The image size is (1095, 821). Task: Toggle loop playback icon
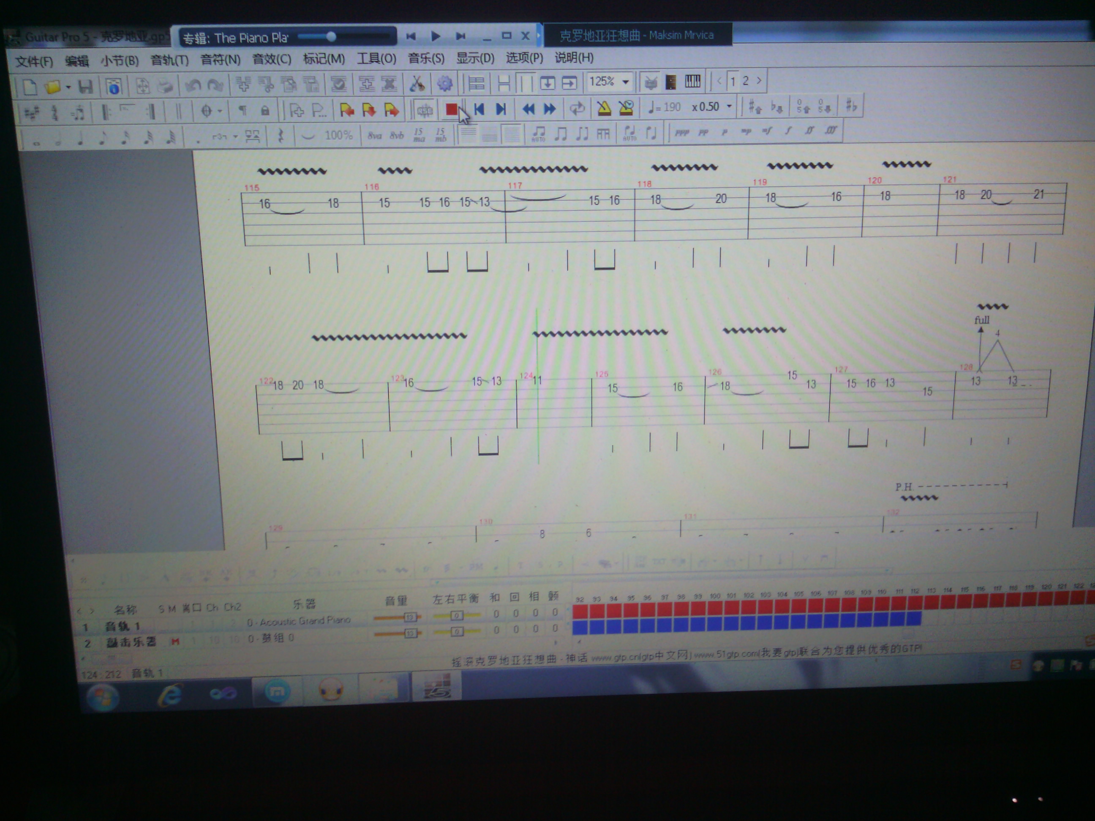point(577,109)
